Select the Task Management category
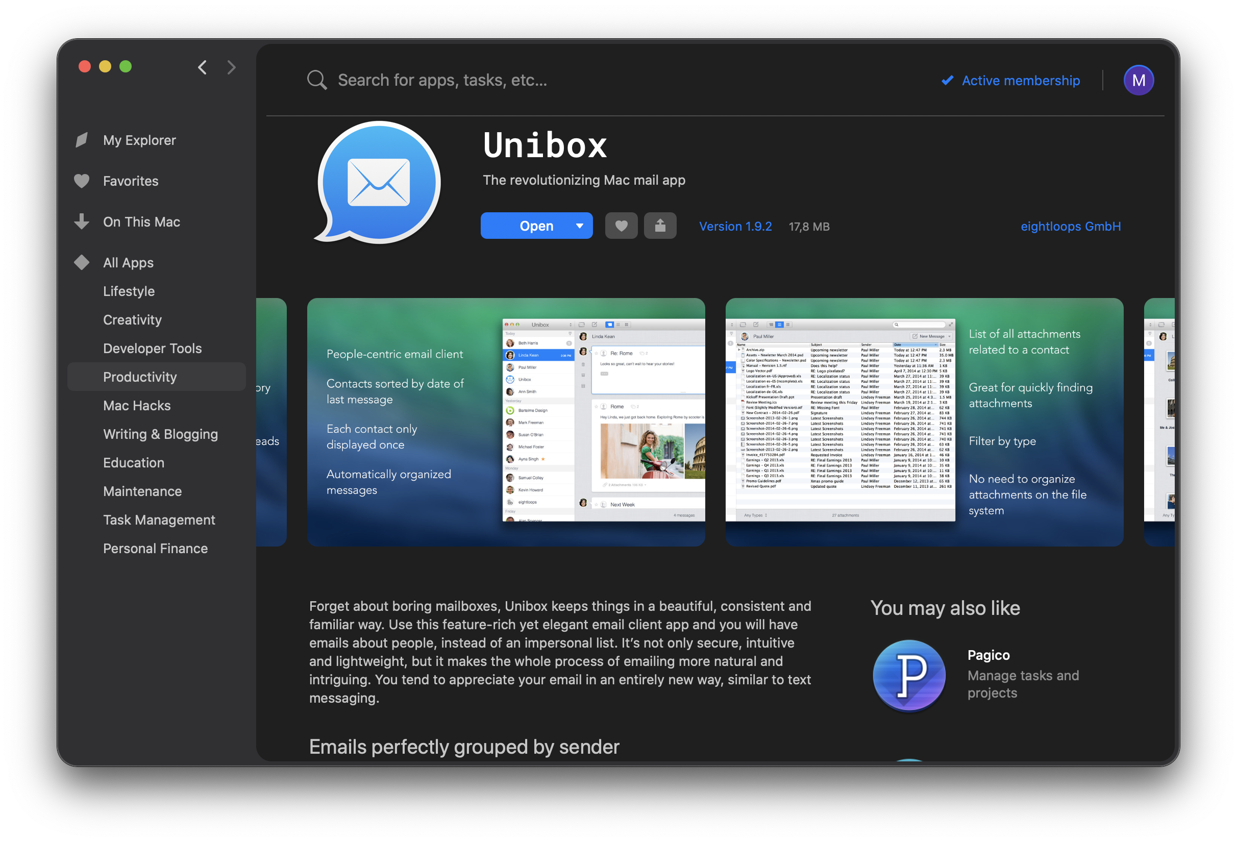Viewport: 1237px width, 842px height. click(x=159, y=520)
